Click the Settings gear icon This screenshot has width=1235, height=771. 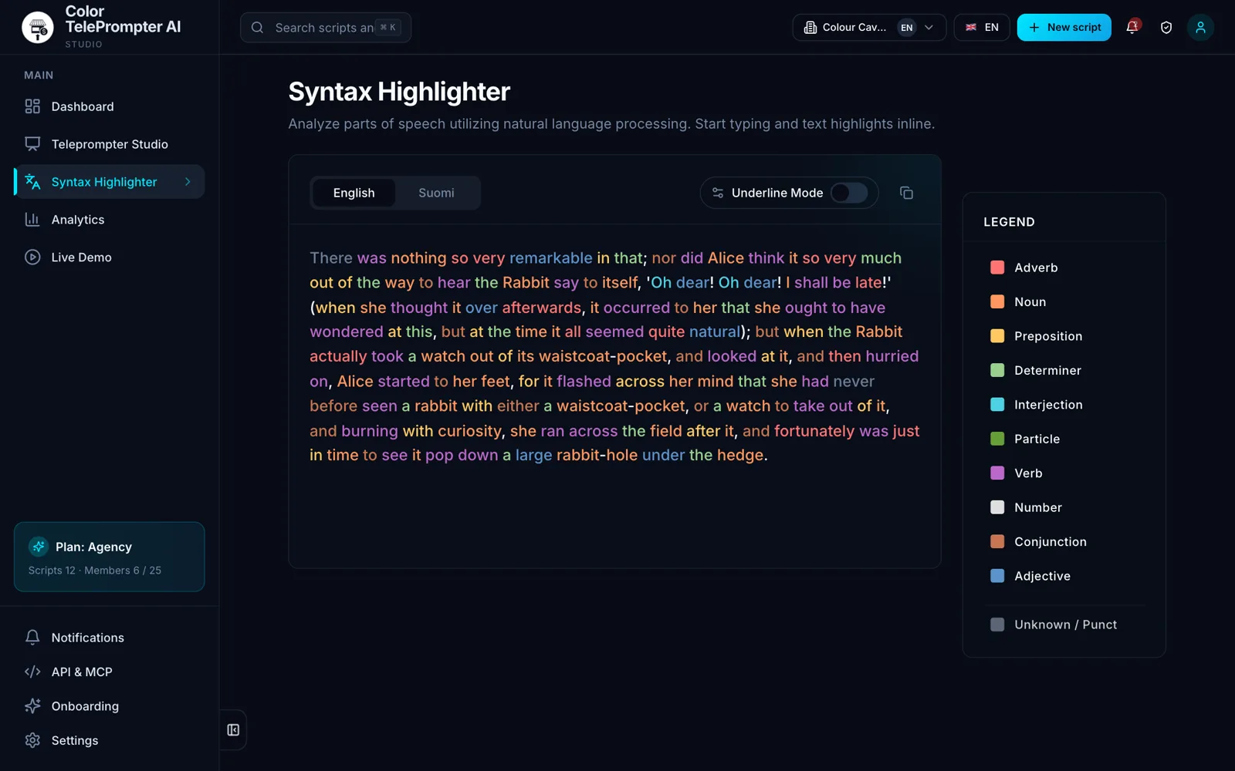coord(32,741)
